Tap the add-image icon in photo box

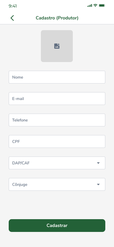[57, 46]
